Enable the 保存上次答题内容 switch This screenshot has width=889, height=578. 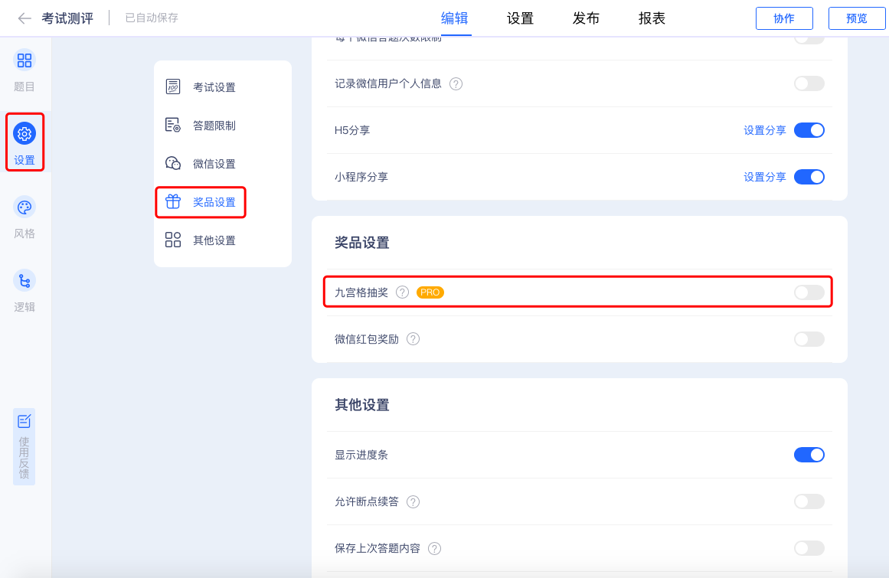click(809, 548)
